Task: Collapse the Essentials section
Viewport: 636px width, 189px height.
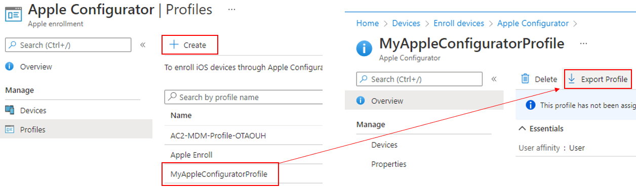Action: (523, 128)
